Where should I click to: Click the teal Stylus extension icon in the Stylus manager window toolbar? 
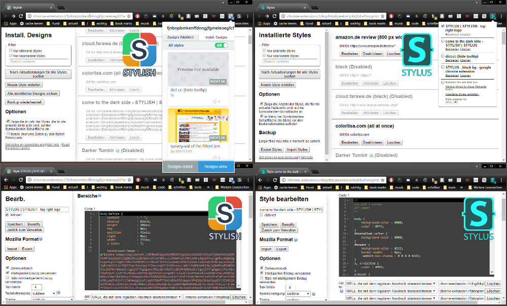coord(493,16)
